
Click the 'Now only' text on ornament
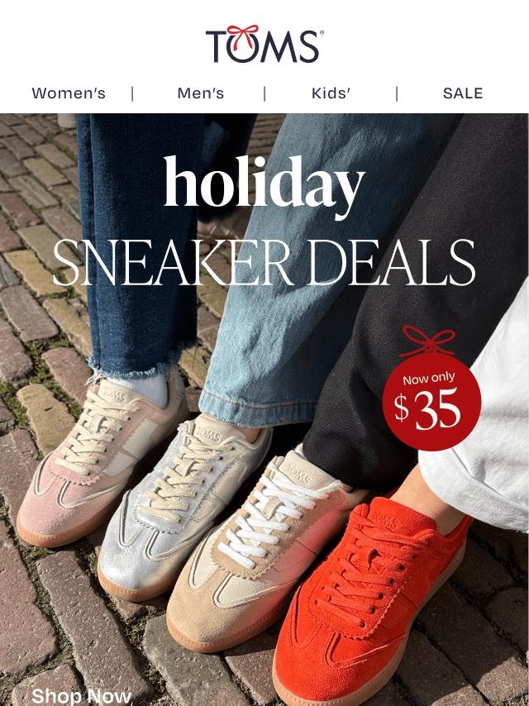click(429, 379)
